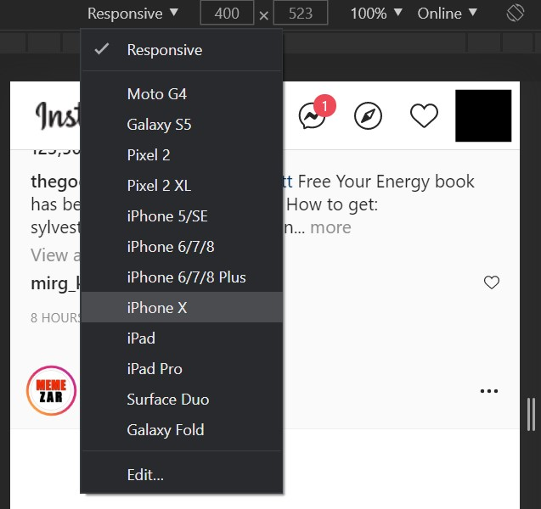This screenshot has width=541, height=509.
Task: Click the Instagram logo
Action: click(57, 115)
